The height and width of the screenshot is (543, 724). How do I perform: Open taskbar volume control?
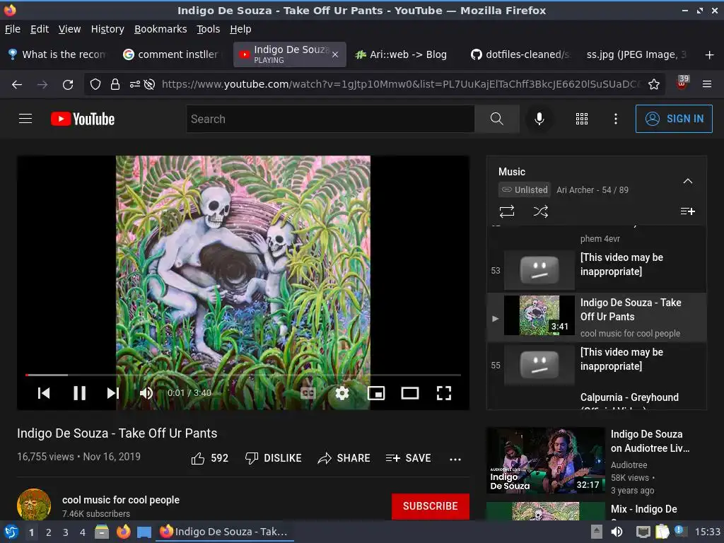point(617,532)
